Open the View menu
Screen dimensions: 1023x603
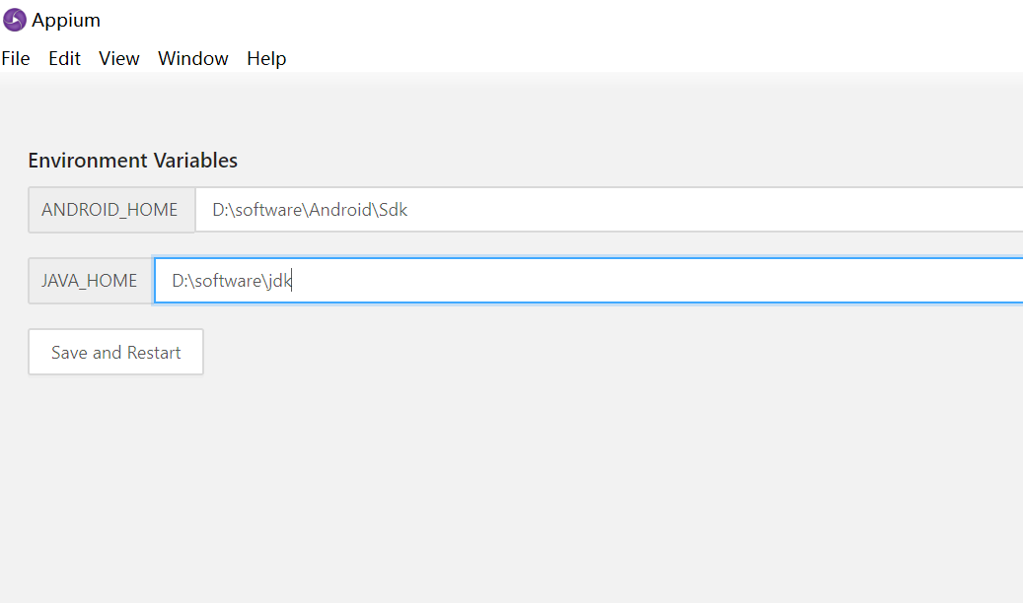point(119,59)
